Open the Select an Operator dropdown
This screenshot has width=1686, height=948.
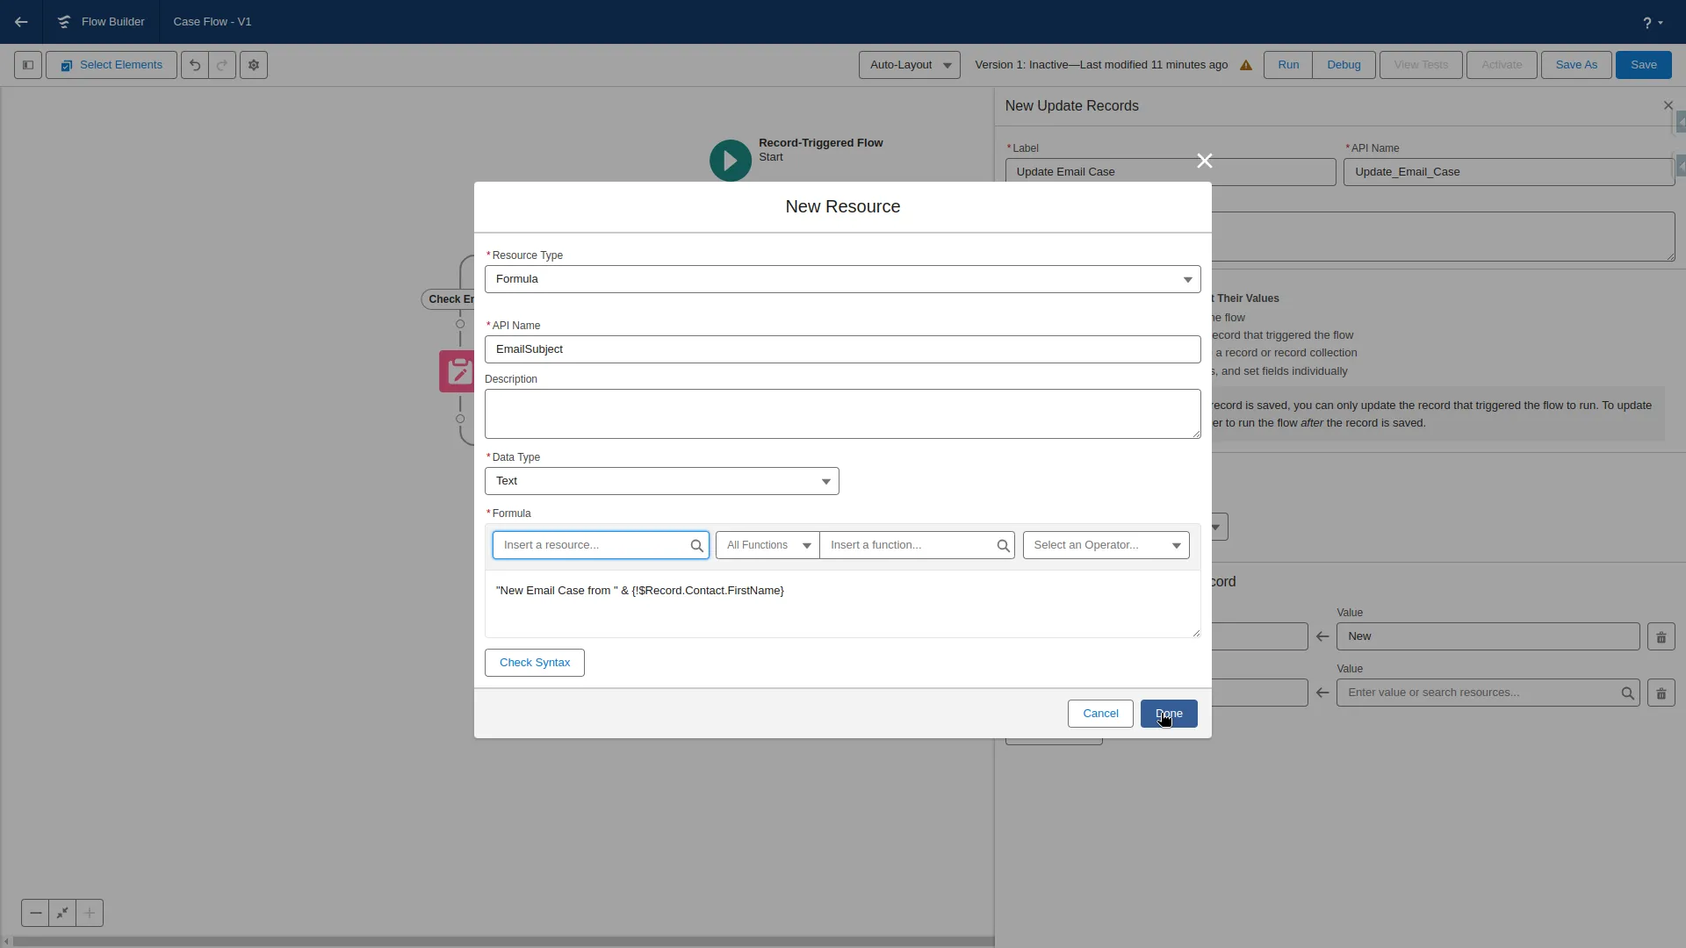[1106, 544]
